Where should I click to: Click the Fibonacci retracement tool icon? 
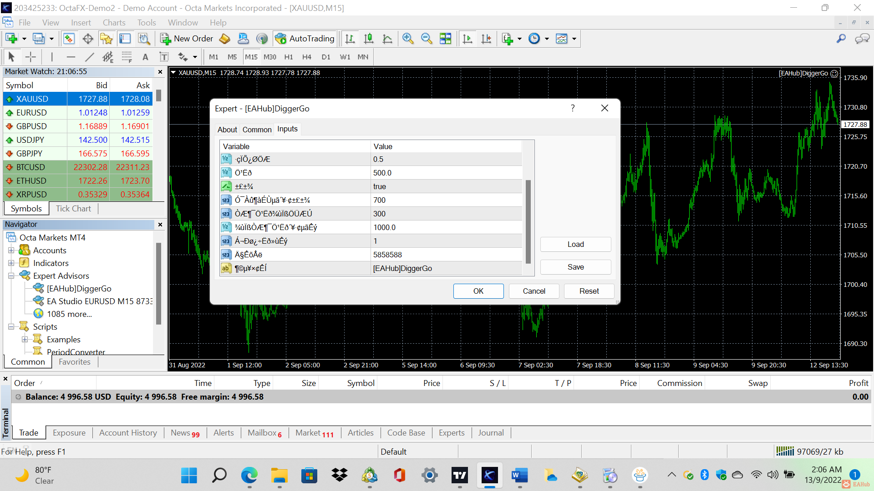coord(127,57)
